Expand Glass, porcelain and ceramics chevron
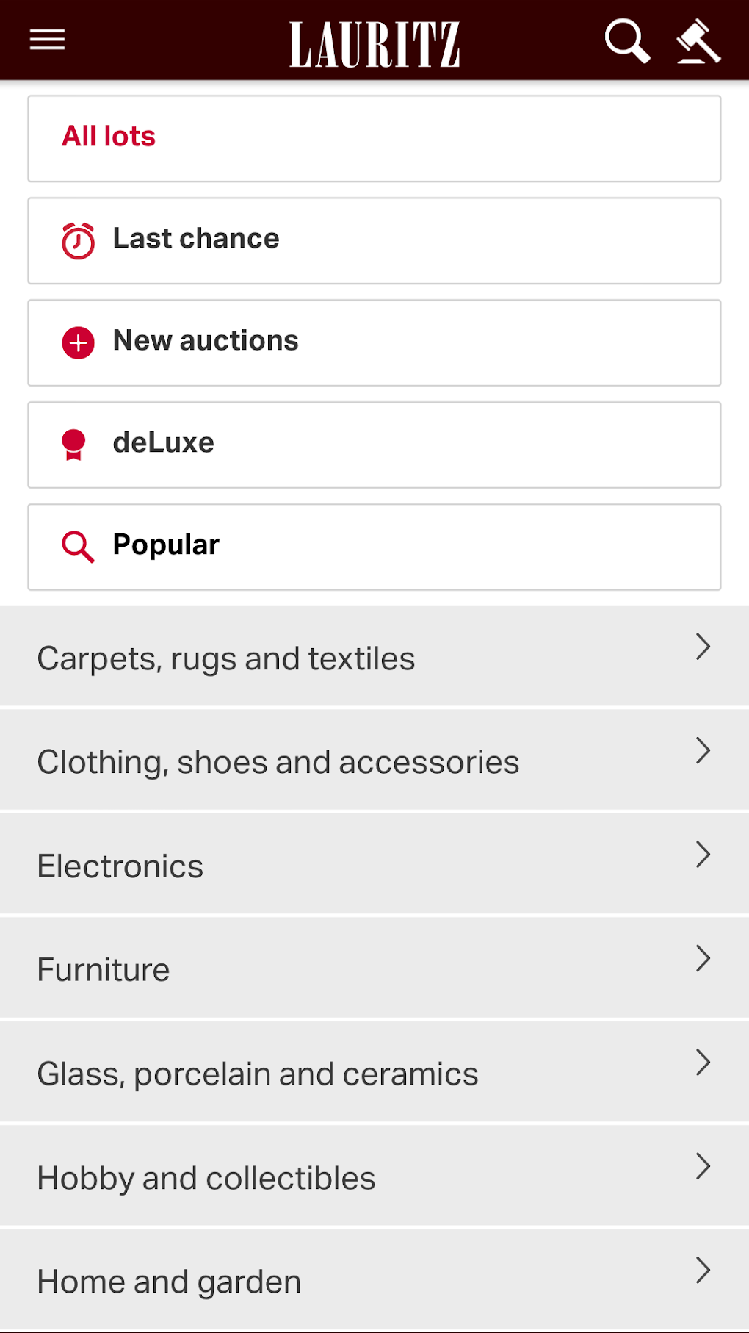Viewport: 749px width, 1333px height. [x=703, y=1063]
